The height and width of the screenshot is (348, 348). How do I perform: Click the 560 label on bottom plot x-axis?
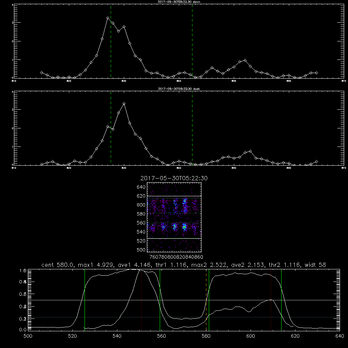tap(161, 336)
